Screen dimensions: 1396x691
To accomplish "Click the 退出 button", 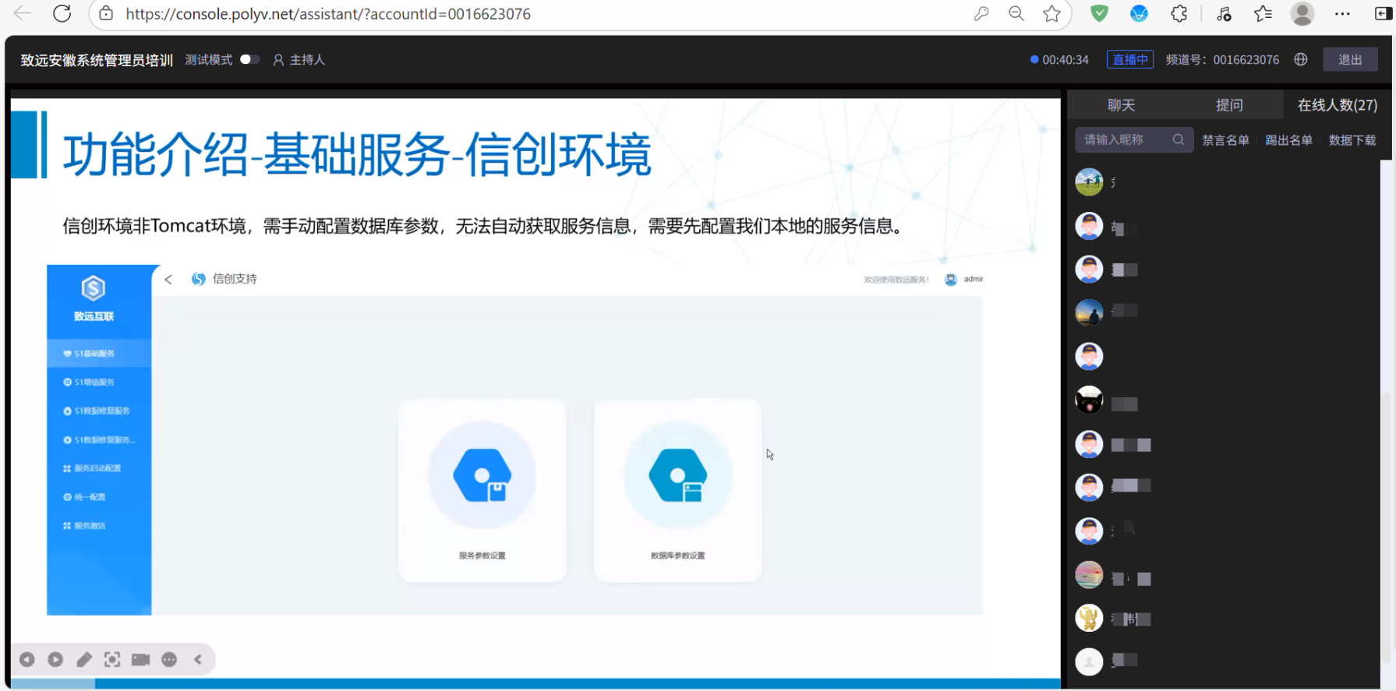I will (x=1350, y=60).
